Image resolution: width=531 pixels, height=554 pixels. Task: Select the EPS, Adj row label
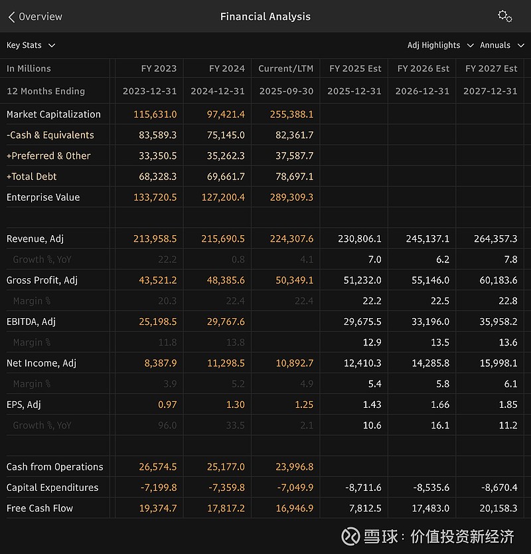[24, 405]
